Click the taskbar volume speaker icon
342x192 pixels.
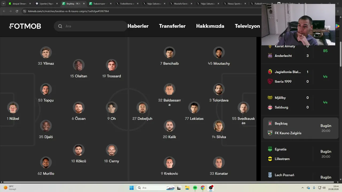pyautogui.click(x=324, y=188)
